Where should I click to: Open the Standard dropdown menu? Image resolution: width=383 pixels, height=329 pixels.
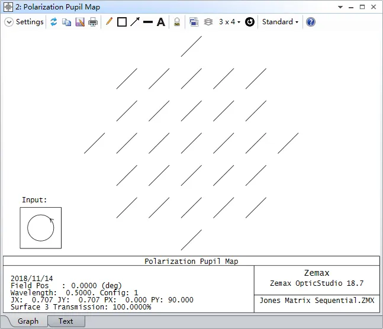(x=280, y=22)
